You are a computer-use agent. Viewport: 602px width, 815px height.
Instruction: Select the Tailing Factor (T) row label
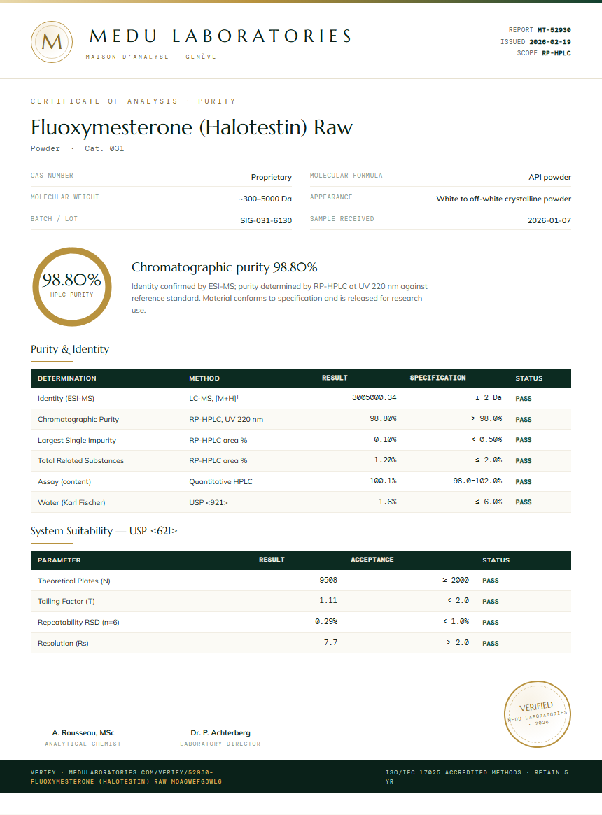(66, 602)
